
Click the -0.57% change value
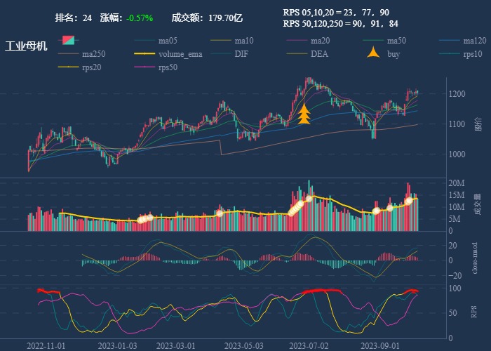pos(140,18)
